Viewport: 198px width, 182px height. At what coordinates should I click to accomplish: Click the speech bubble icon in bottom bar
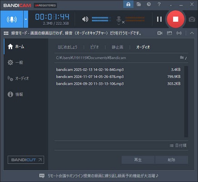(x=42, y=176)
